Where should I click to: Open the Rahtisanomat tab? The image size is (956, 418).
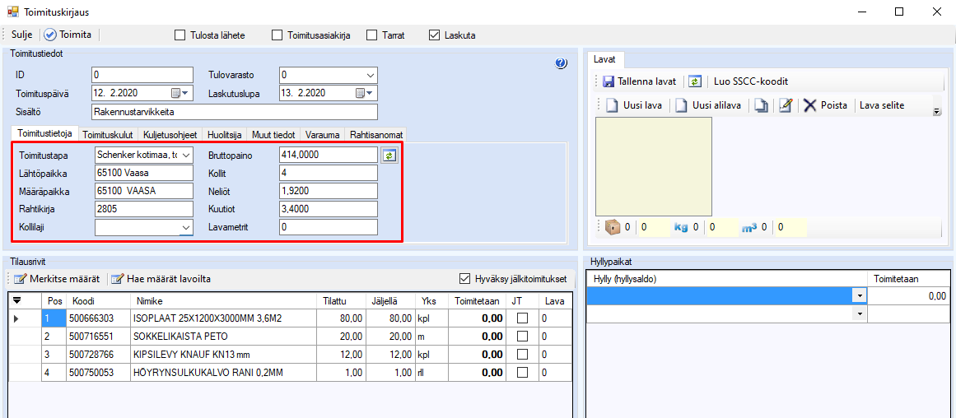[x=376, y=134]
